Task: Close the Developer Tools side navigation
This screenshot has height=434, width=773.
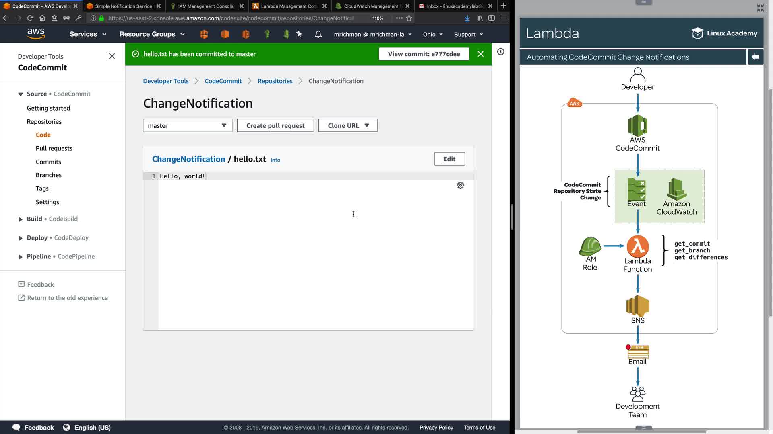Action: point(112,56)
